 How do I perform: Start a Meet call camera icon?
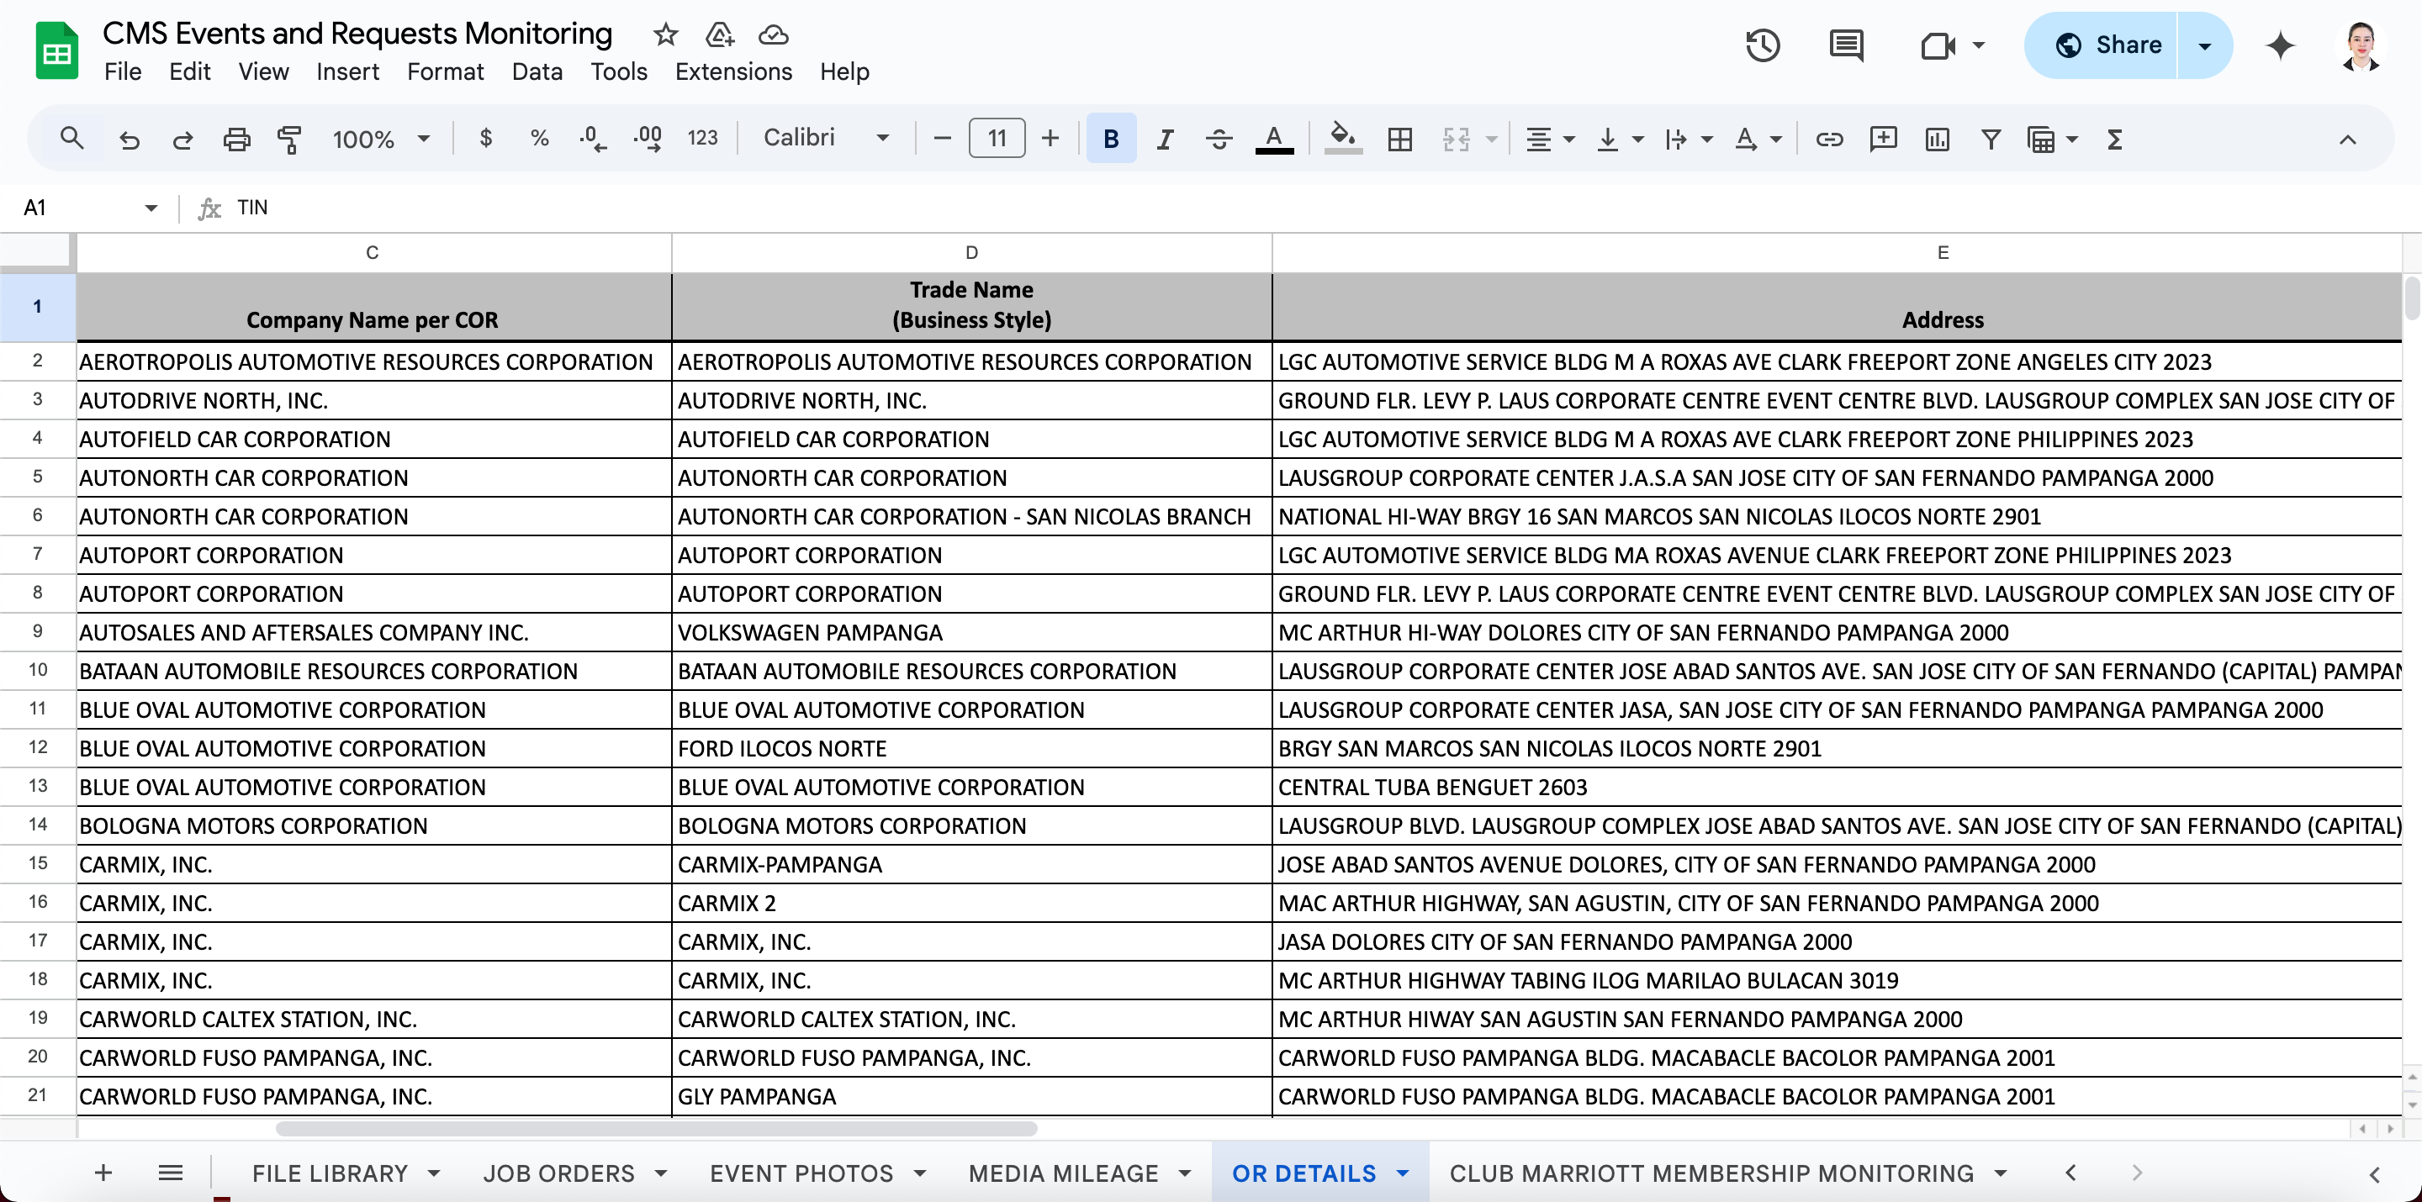(1938, 45)
